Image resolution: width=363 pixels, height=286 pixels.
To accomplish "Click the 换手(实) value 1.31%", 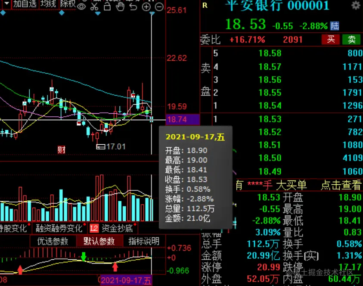I will click(x=349, y=255).
